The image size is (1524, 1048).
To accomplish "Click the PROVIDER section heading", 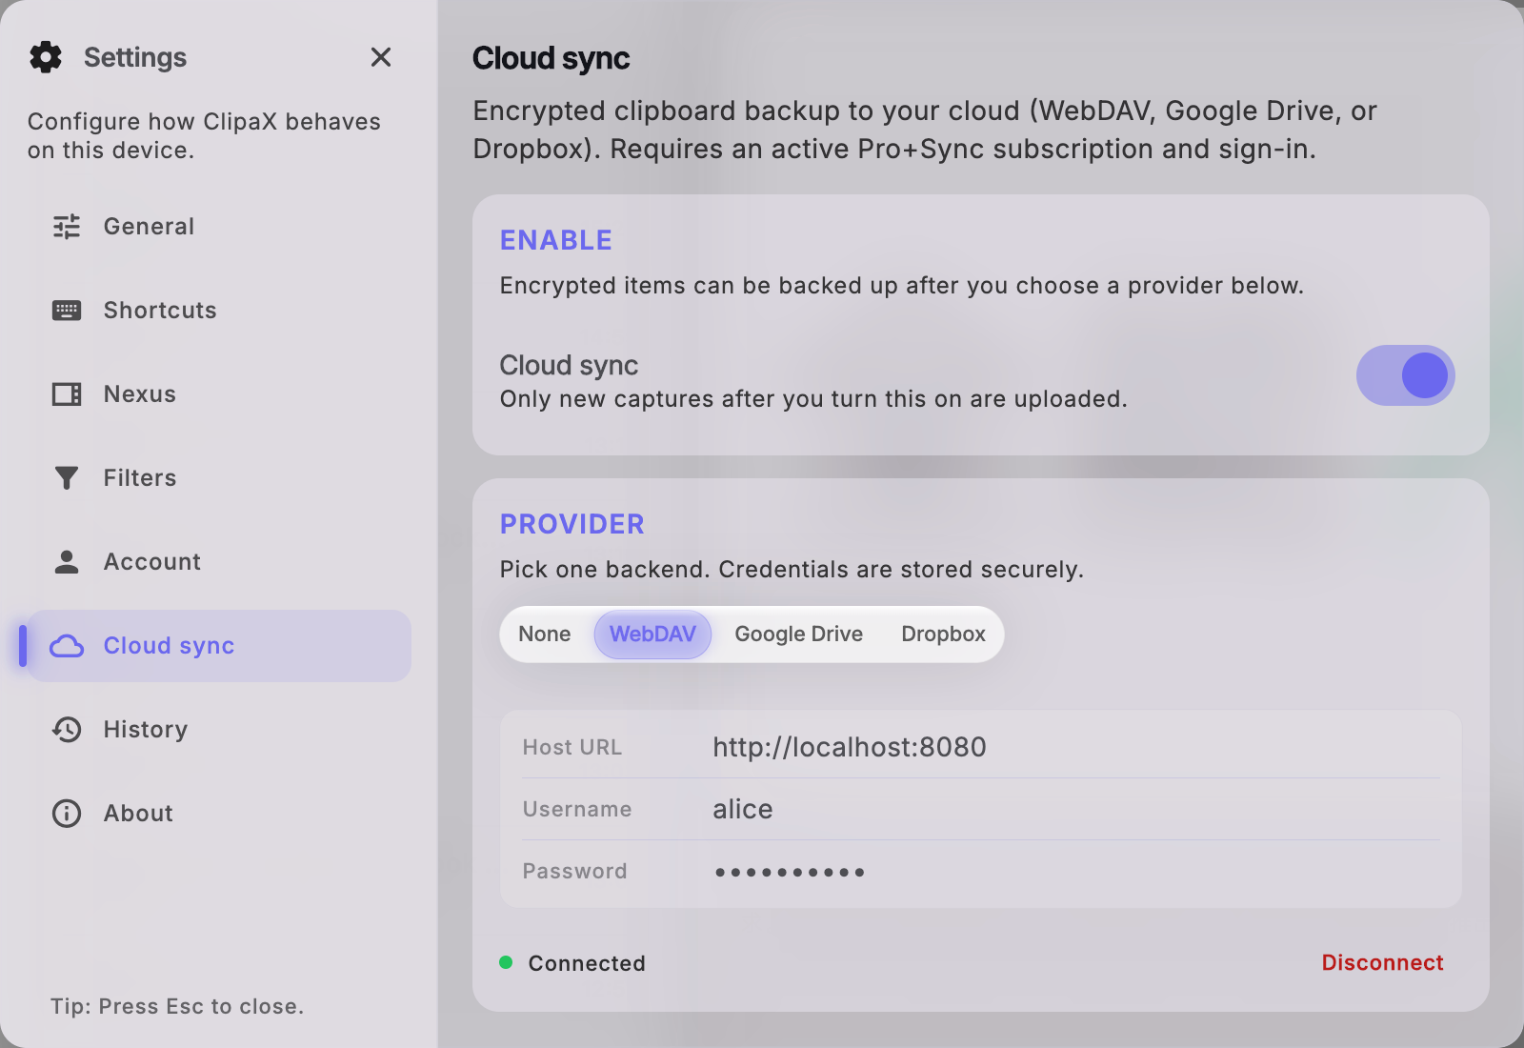I will pyautogui.click(x=572, y=524).
